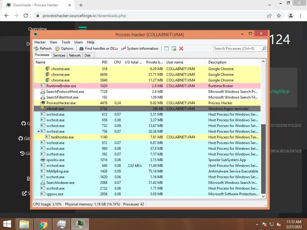Image resolution: width=307 pixels, height=230 pixels.
Task: Click the ProcessHacker.exe process icon
Action: (x=43, y=103)
